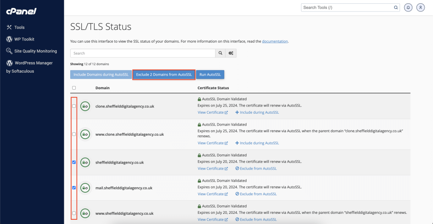Uncheck mail.sheffielddigitalagency.co.uk checkbox
This screenshot has width=433, height=224.
pos(74,188)
